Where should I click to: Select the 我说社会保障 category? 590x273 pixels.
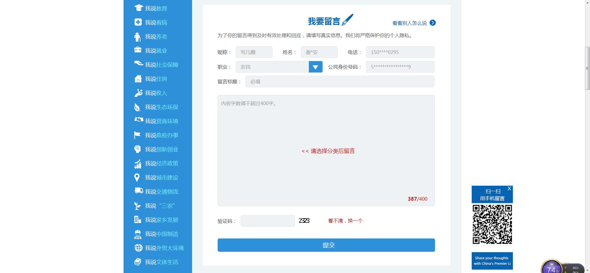point(161,65)
